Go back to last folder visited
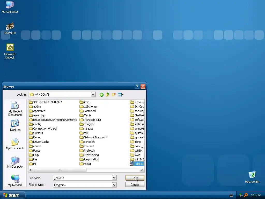 click(x=101, y=95)
